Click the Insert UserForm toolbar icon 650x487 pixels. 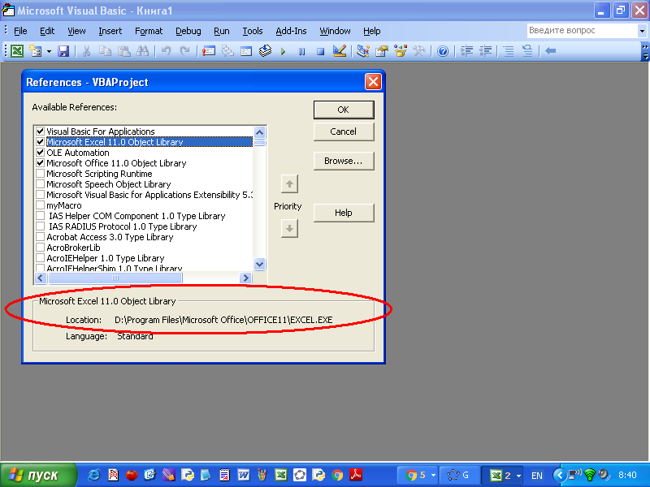tap(35, 51)
